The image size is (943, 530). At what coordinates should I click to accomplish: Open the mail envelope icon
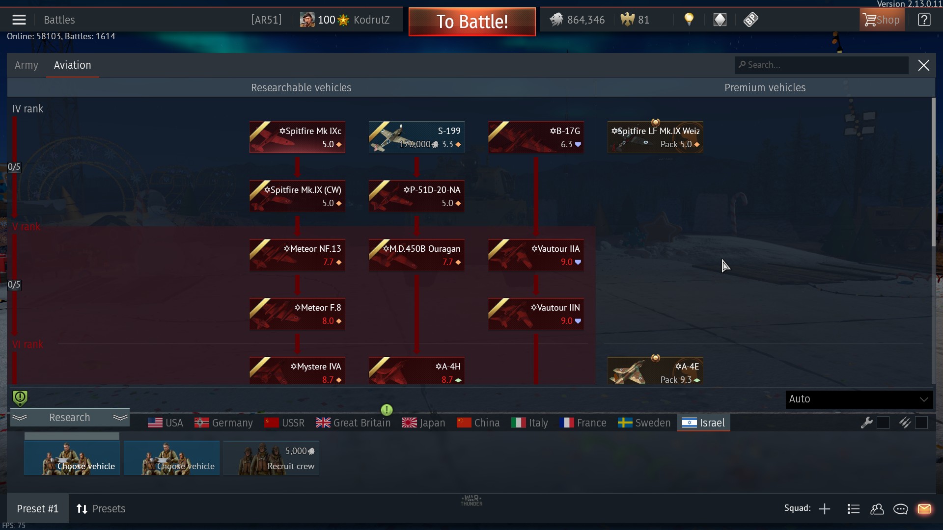pyautogui.click(x=924, y=509)
